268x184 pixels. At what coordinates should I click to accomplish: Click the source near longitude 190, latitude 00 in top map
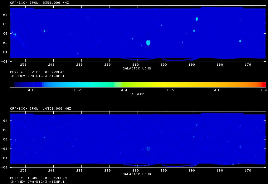(194, 31)
